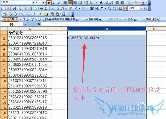
Task: Click the Drawing toolbar icon
Action: click(125, 8)
